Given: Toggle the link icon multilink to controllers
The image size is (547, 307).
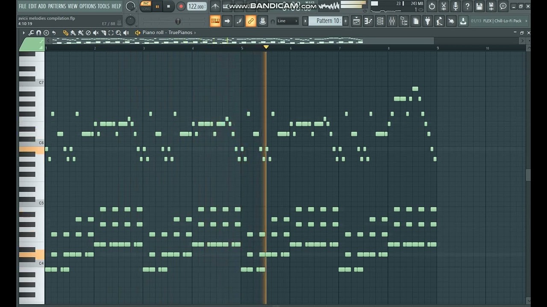Looking at the screenshot, I should click(x=250, y=21).
